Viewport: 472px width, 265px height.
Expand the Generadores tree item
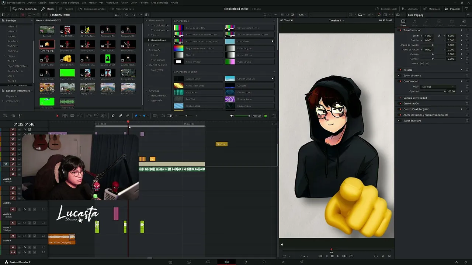[149, 40]
